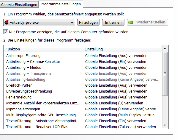Click the settings list scrollbar thumb

click(165, 74)
